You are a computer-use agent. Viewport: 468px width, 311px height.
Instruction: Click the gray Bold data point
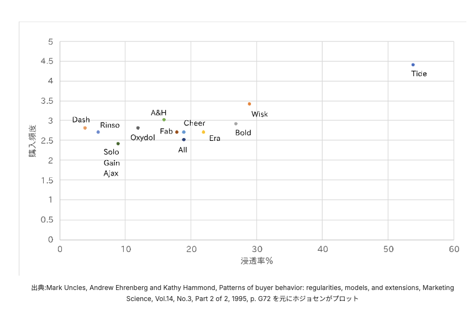[x=236, y=124]
